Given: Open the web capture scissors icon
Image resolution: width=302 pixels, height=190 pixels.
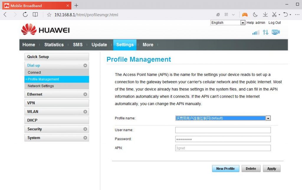Looking at the screenshot, I should coord(274,14).
